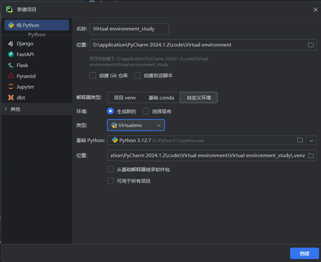Switch to 自定义环境 interpreter type
Screen dimensions: 321x262
click(199, 97)
